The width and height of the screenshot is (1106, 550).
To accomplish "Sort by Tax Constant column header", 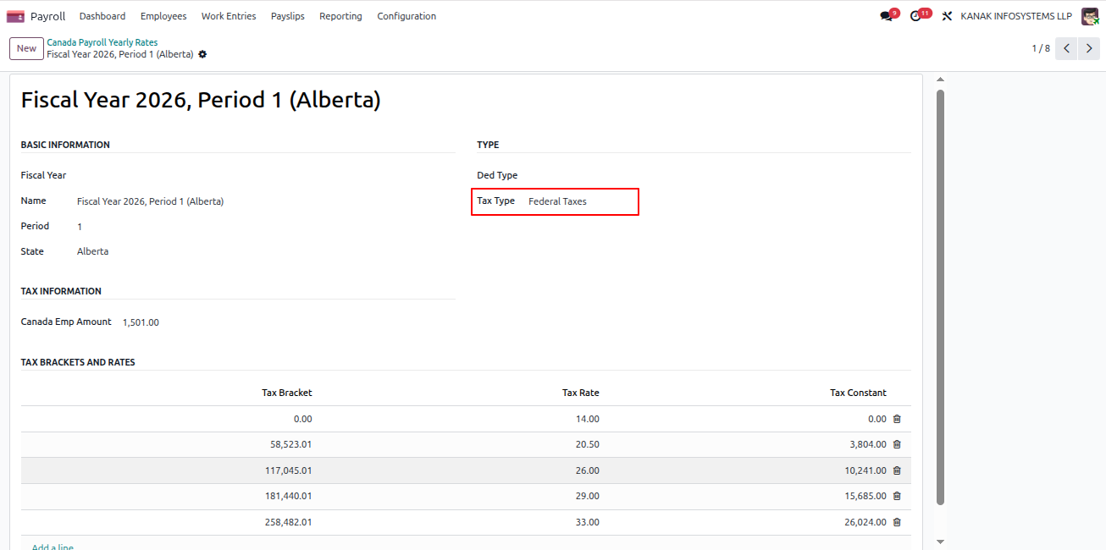I will (858, 393).
